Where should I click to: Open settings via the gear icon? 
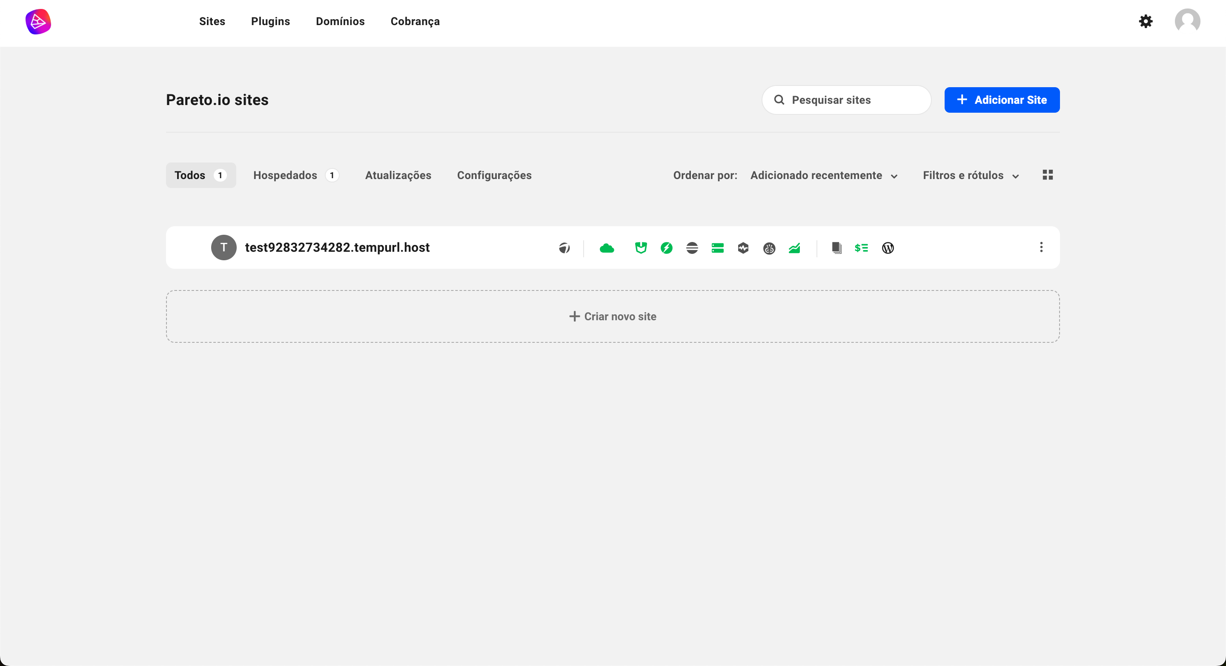pos(1146,21)
